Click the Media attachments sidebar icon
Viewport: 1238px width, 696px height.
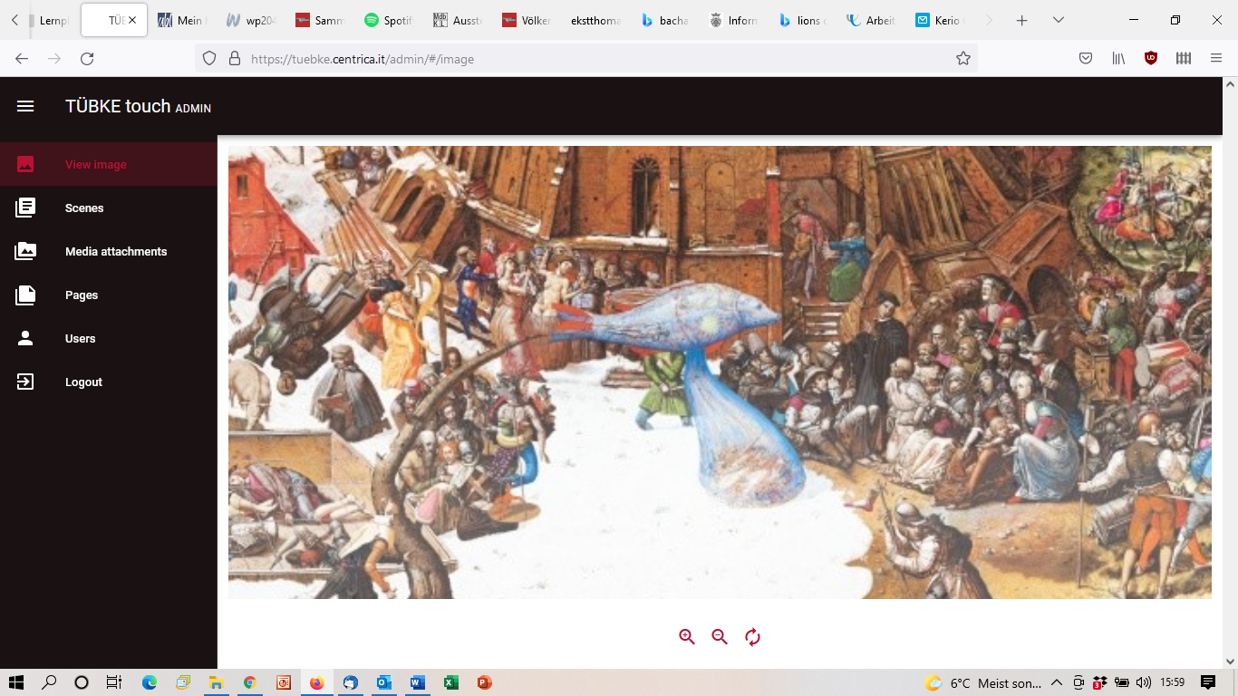[x=25, y=251]
